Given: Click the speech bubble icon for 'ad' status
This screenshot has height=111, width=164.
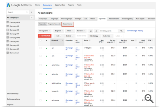Looking at the screenshot, I should (85, 48).
